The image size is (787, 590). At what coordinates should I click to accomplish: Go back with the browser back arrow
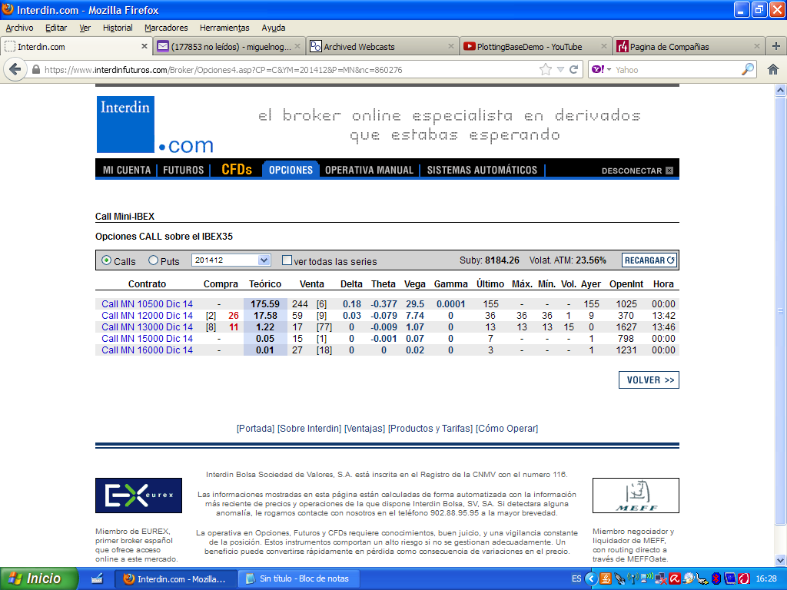pyautogui.click(x=15, y=69)
